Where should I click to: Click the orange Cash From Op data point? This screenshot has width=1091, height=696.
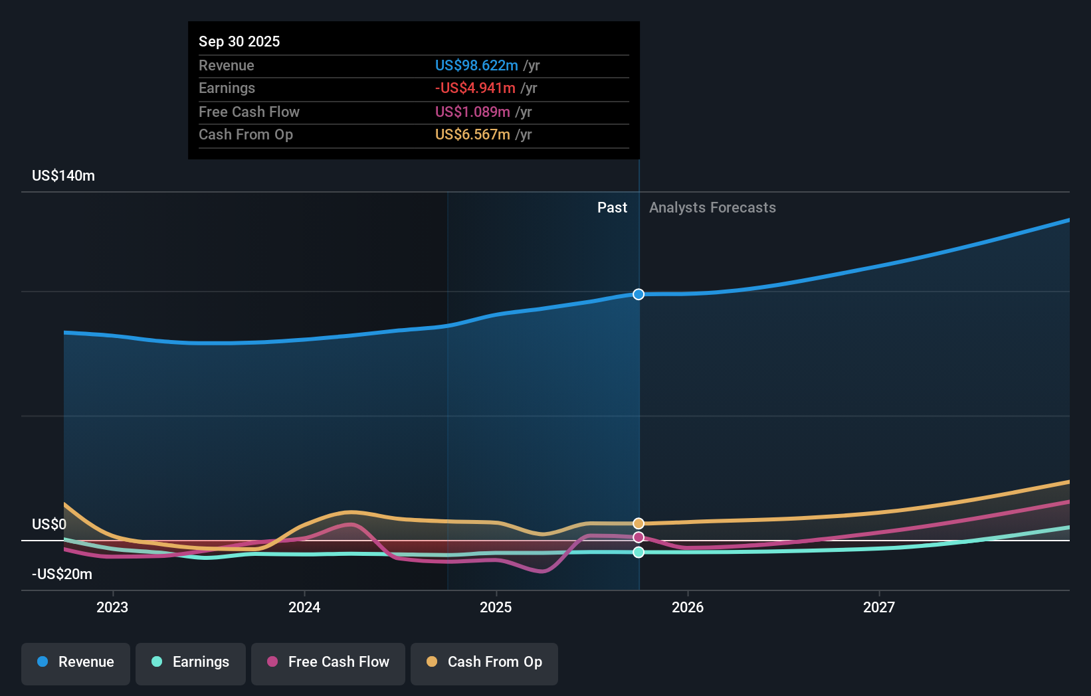(x=638, y=523)
